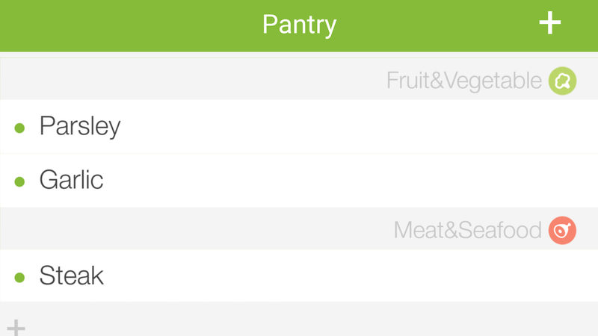Screen dimensions: 598x336
Task: Click empty area of Parsley row
Action: coord(359,127)
